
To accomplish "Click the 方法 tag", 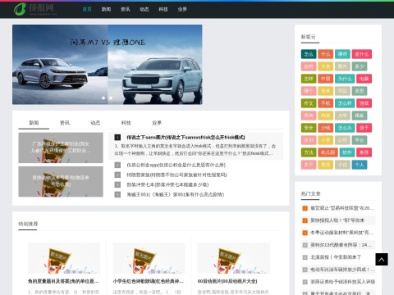I will (x=309, y=152).
